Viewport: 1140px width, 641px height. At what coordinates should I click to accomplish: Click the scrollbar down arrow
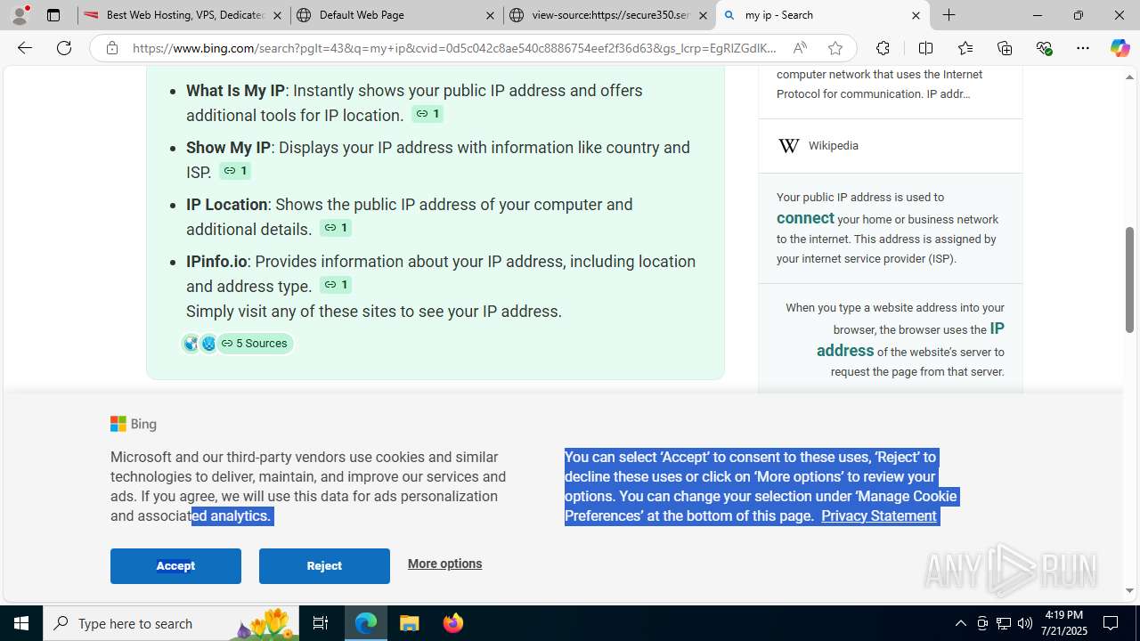click(x=1129, y=590)
